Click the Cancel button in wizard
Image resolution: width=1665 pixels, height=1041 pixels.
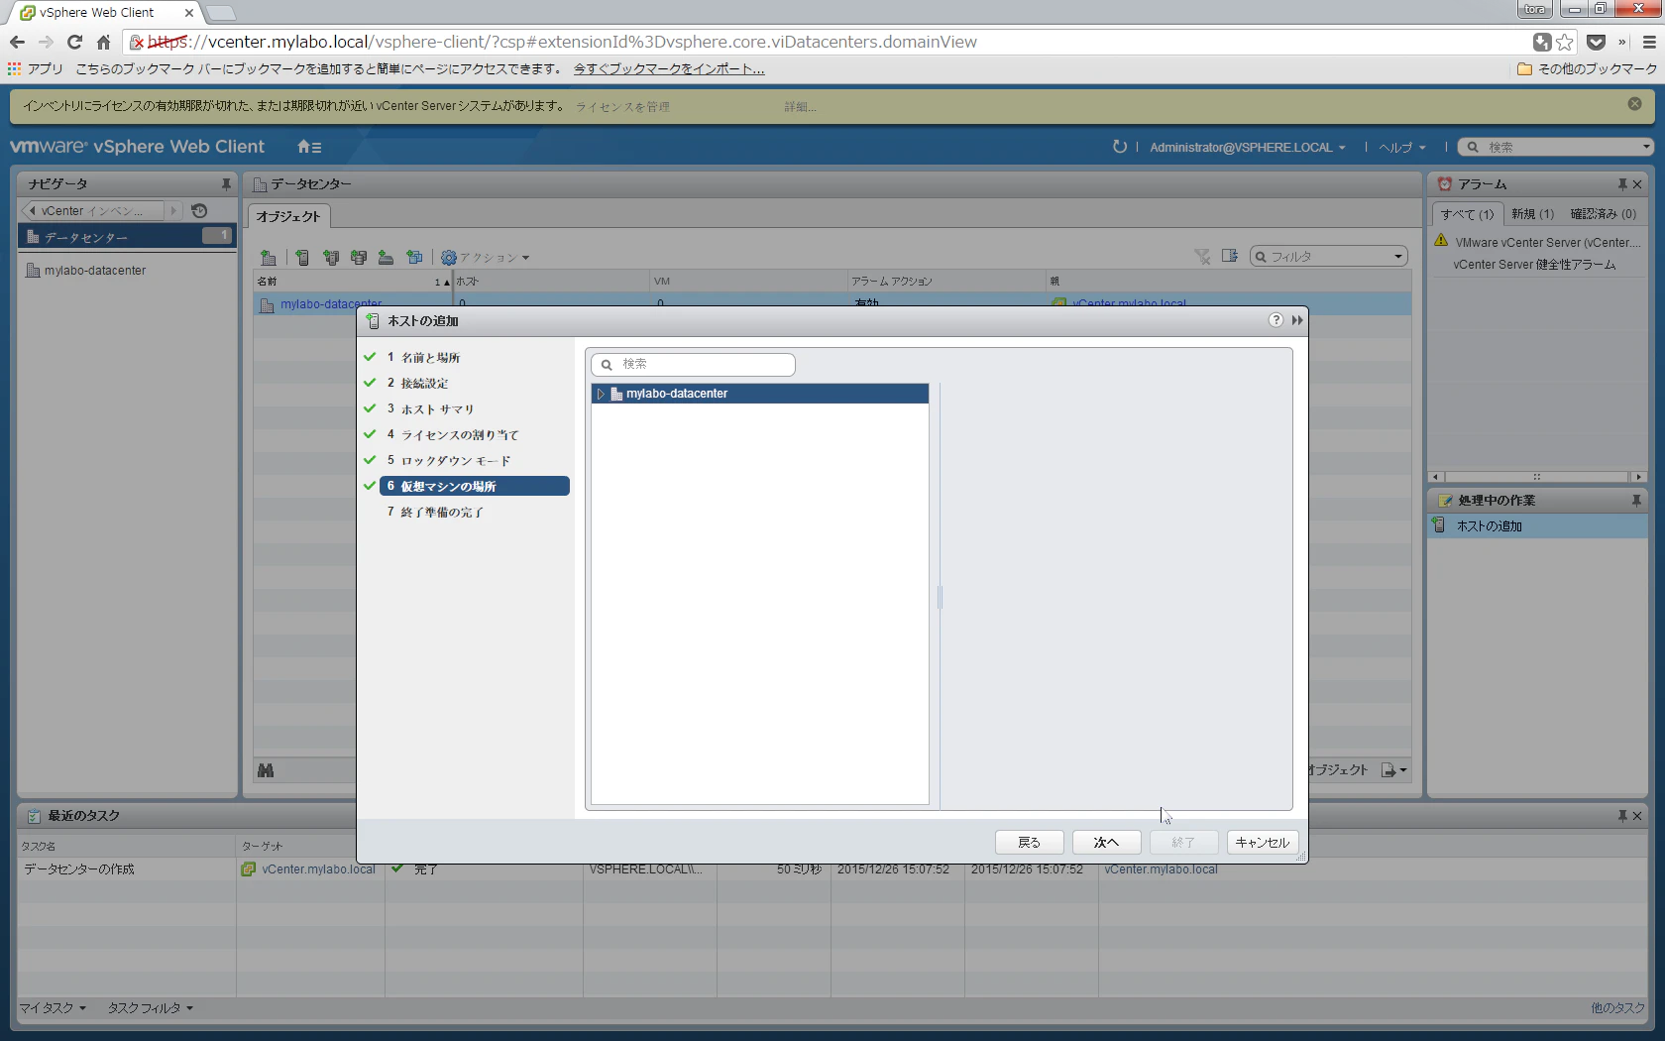pyautogui.click(x=1263, y=842)
